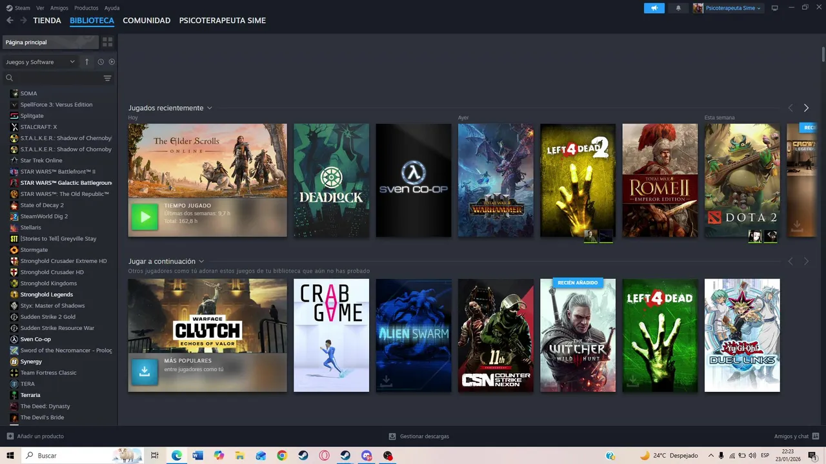The image size is (826, 464).
Task: Click the library page vertical scrollbar
Action: [x=823, y=55]
